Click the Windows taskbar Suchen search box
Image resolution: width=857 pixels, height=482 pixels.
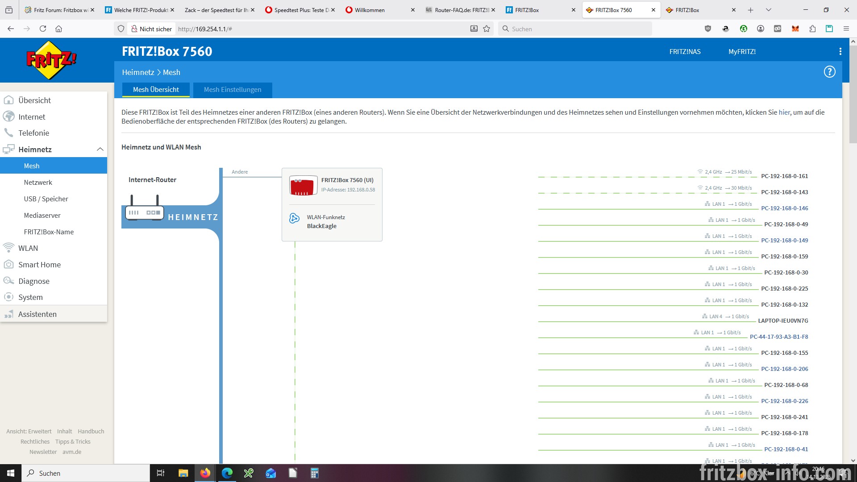coord(86,473)
